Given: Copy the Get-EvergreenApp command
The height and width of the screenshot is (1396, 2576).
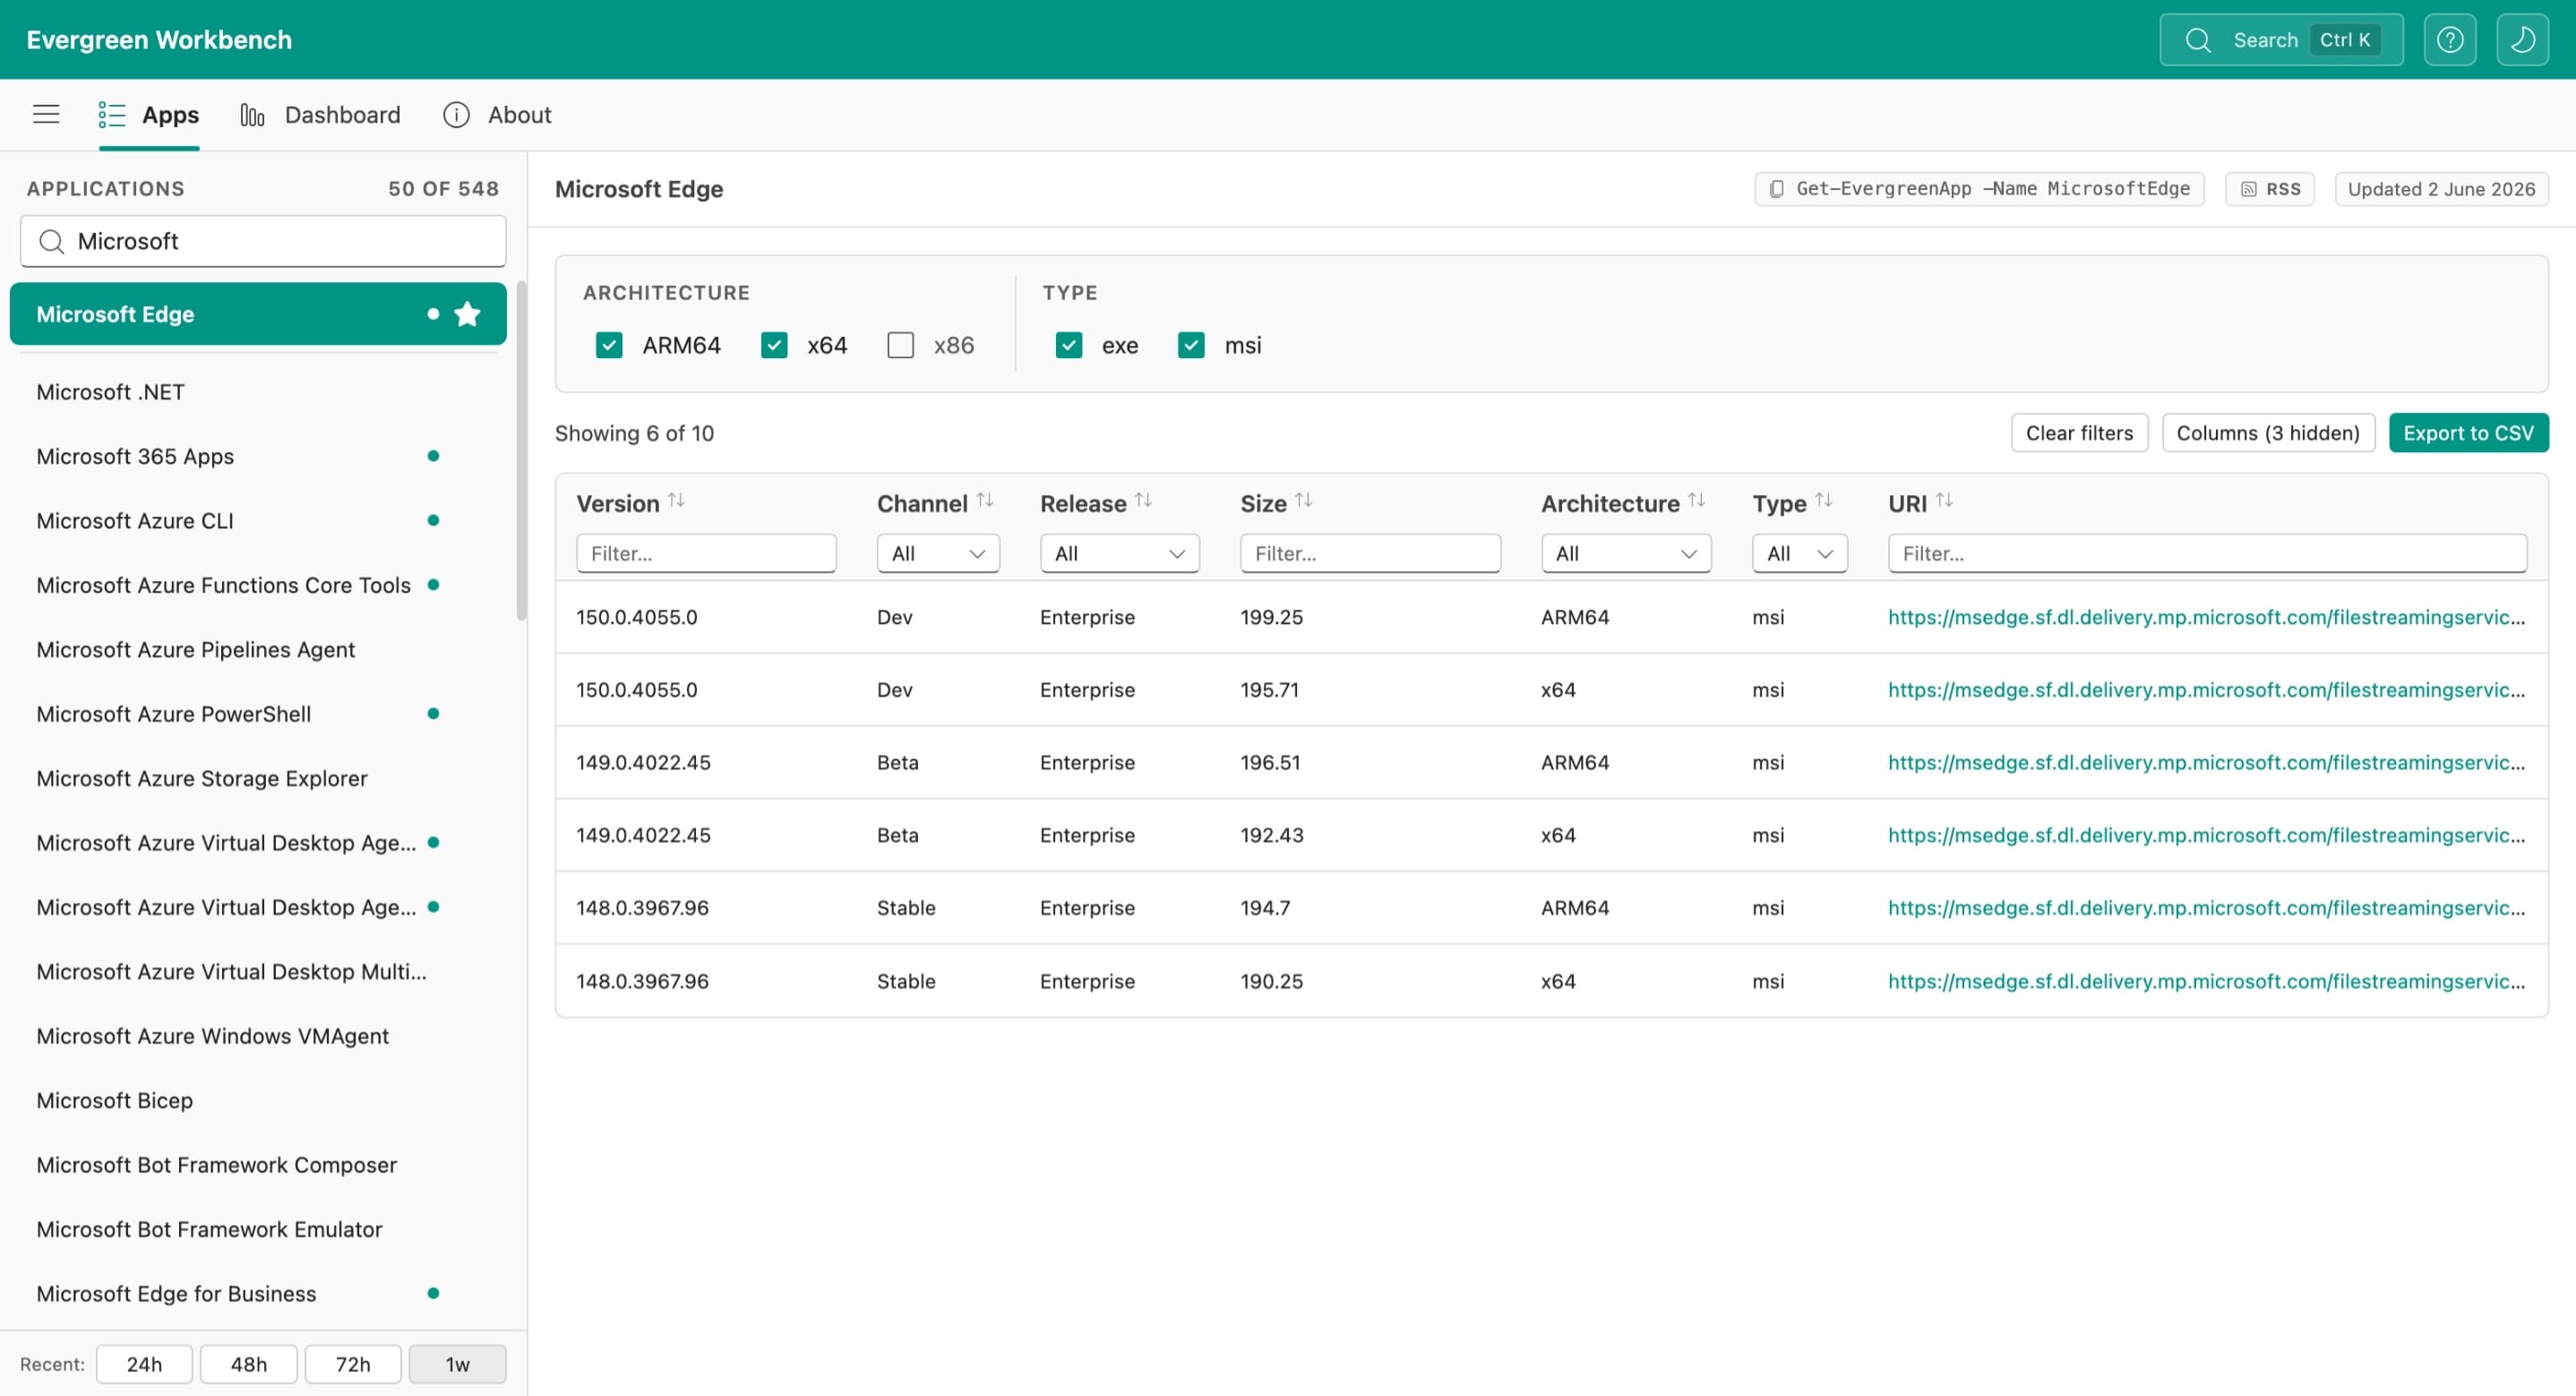Looking at the screenshot, I should click(1979, 189).
